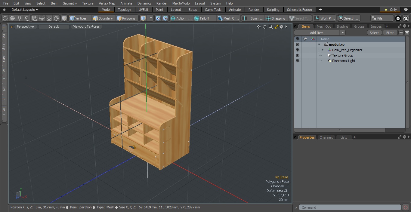Hide the Directional Light item
Viewport: 411px width, 212px height.
pos(297,61)
